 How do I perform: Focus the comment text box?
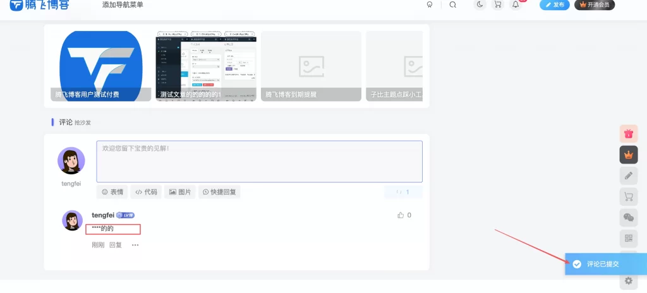click(259, 161)
